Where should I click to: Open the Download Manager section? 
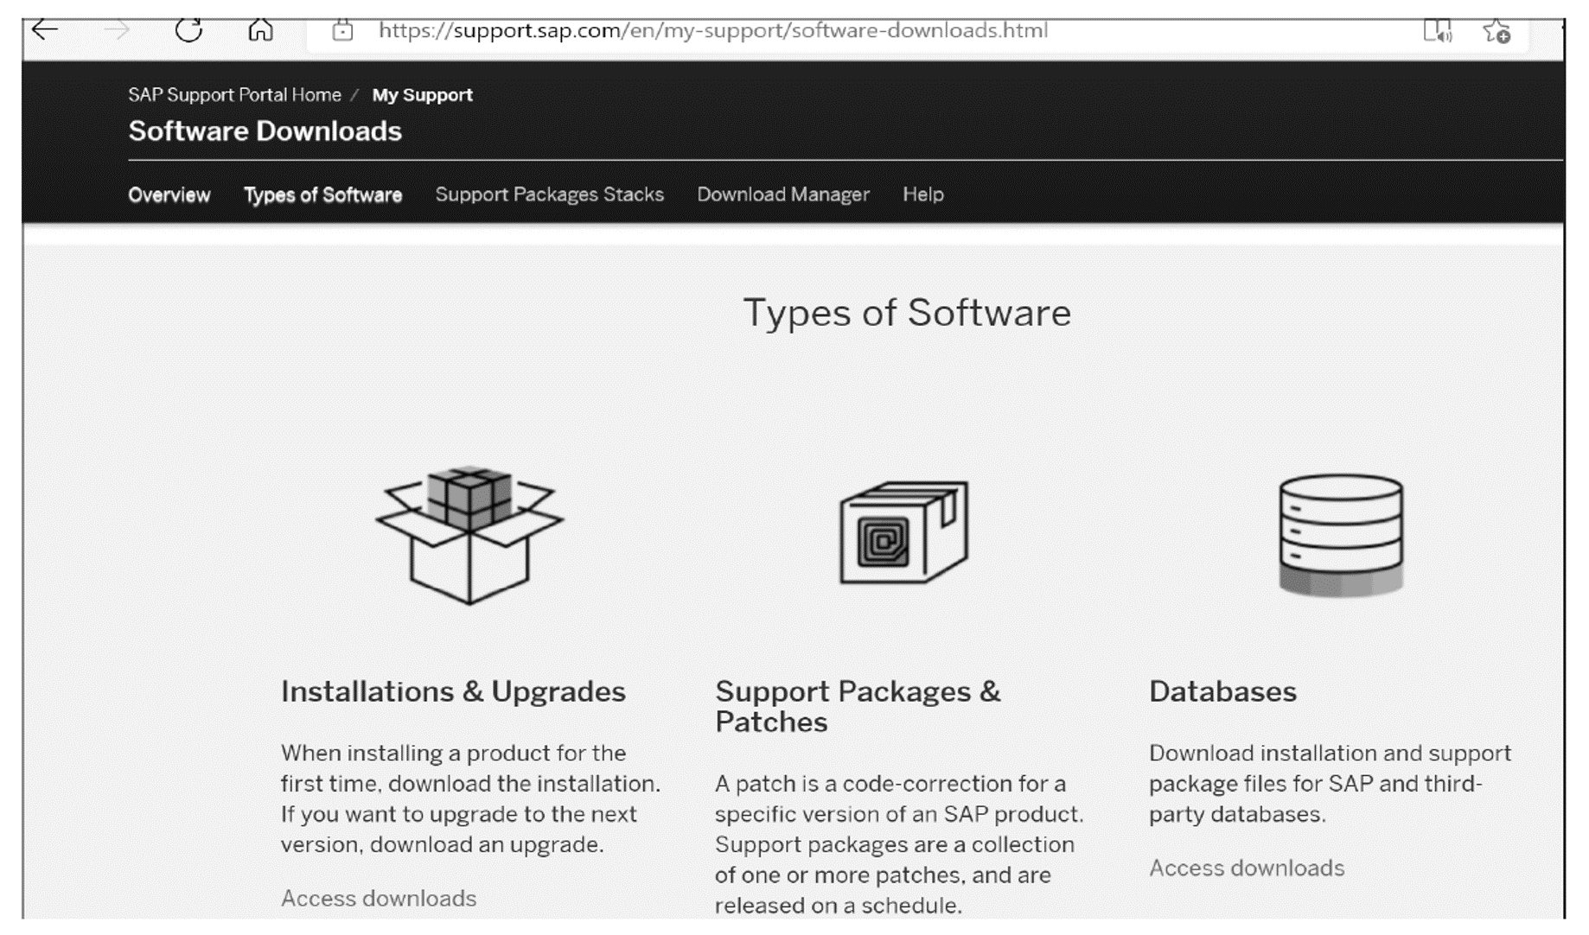pyautogui.click(x=783, y=194)
